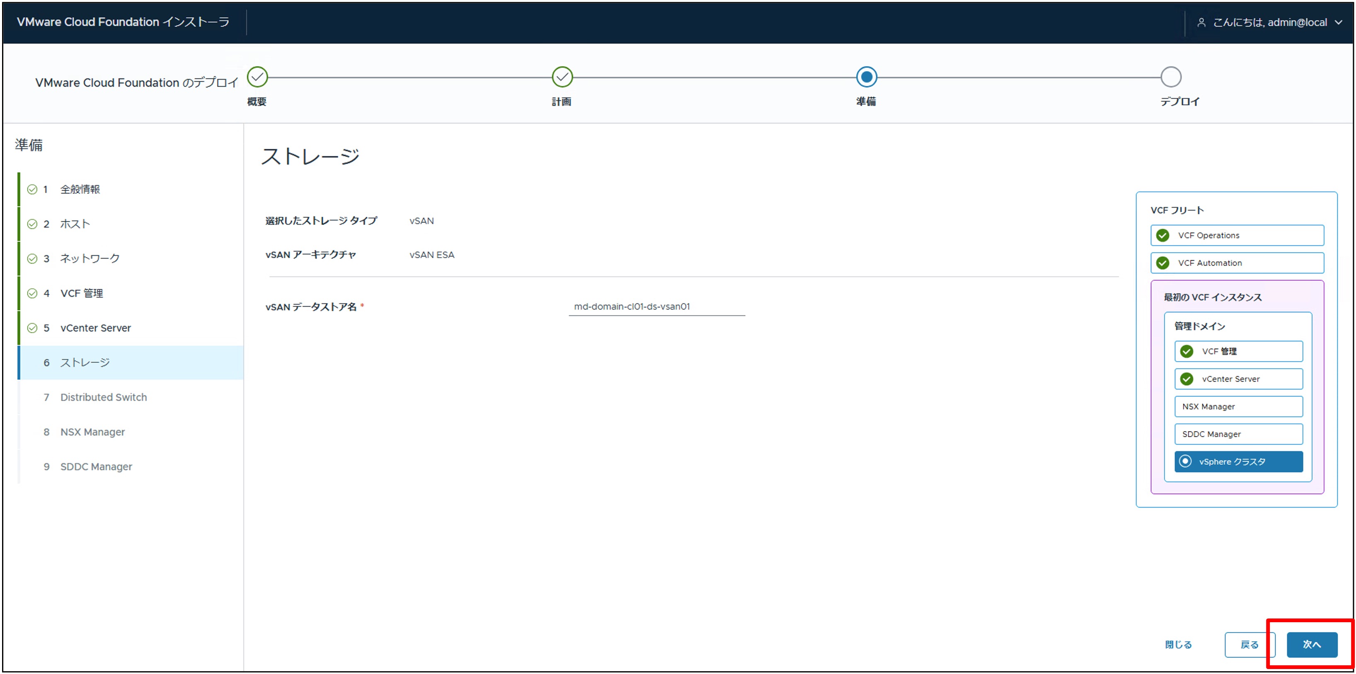Click the vSAN データストア名 label
Image resolution: width=1356 pixels, height=674 pixels.
point(310,307)
